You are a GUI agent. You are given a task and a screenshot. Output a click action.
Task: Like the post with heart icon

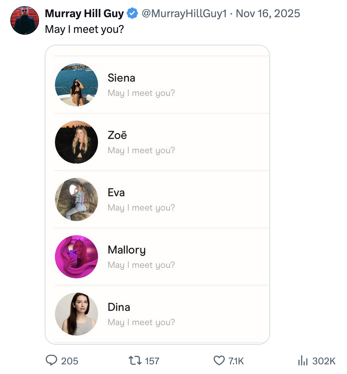point(219,360)
